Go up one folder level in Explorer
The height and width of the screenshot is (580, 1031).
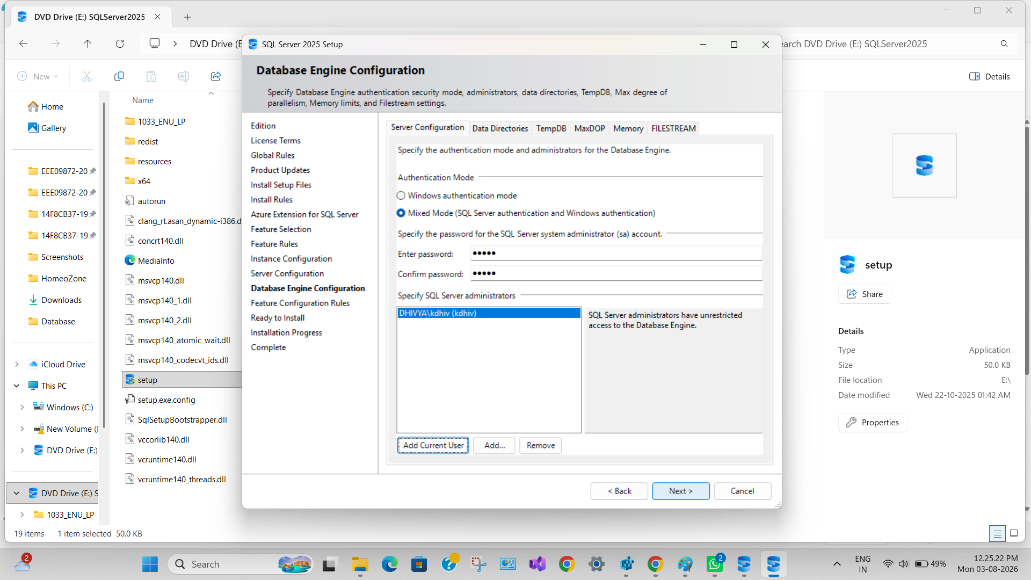pyautogui.click(x=88, y=44)
